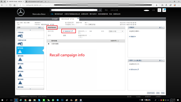Click the share page icon
Screen dimensions: 181x102
tap(170, 5)
